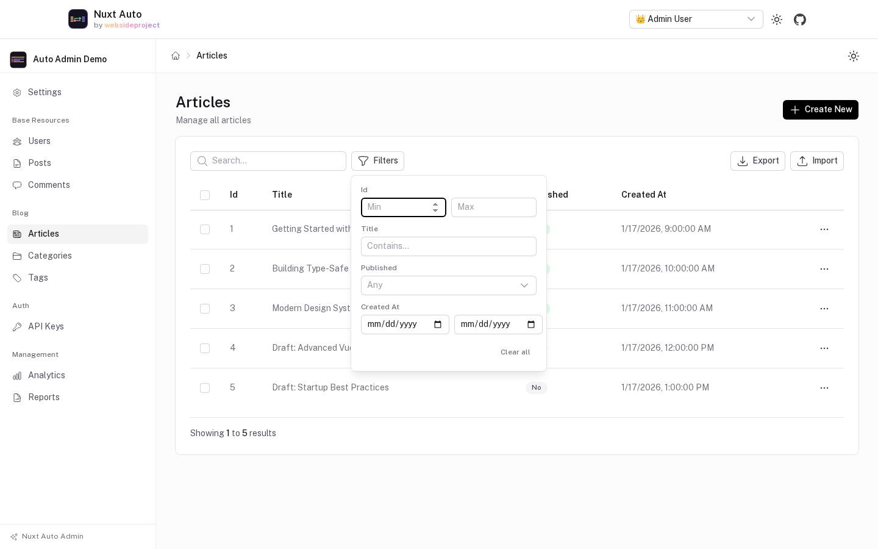Click the Auto Admin Demo title
The width and height of the screenshot is (878, 549).
coord(70,59)
